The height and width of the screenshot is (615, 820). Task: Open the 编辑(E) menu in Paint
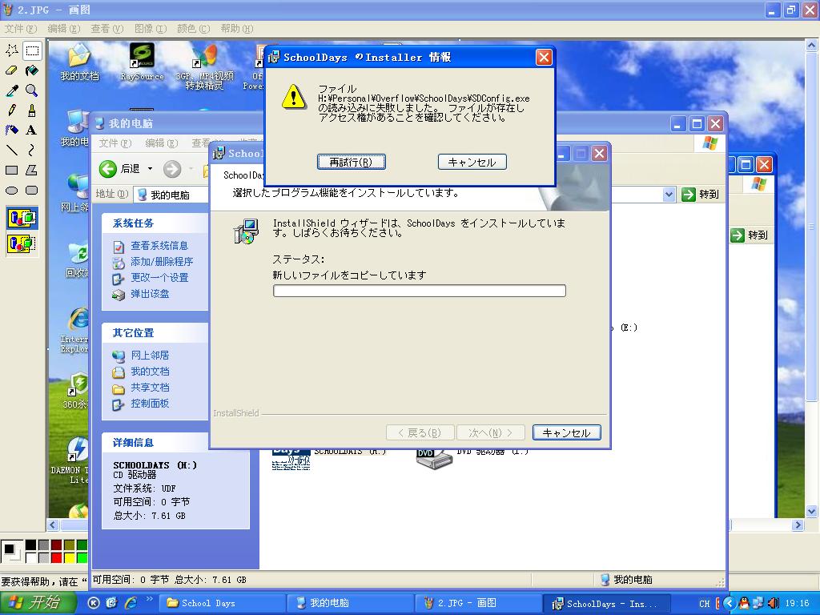pyautogui.click(x=64, y=29)
